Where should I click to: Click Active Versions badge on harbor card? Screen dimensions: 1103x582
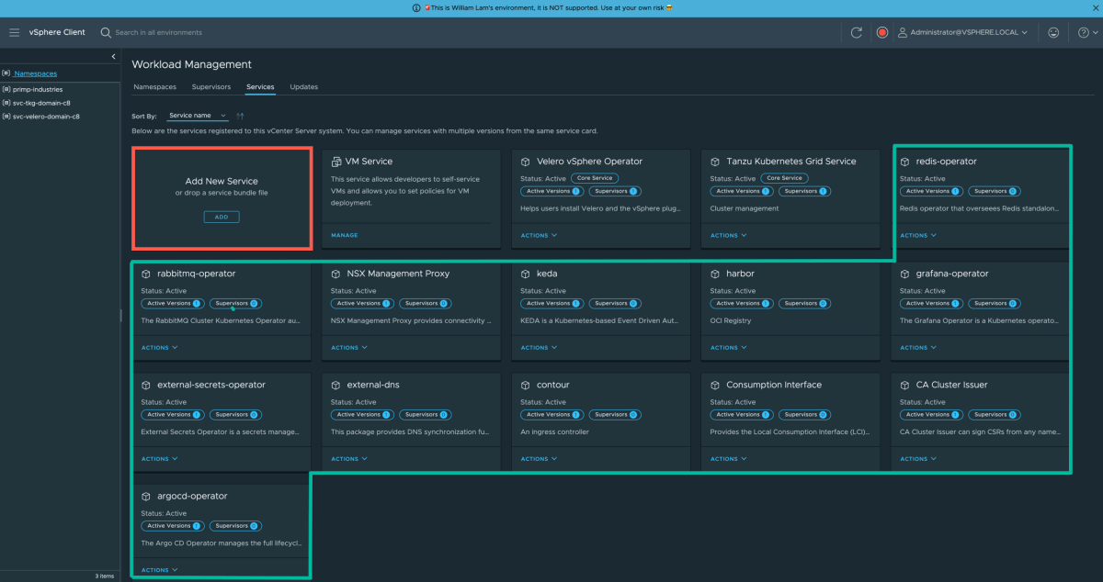[x=741, y=303]
